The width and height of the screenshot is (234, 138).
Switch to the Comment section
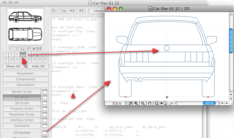(x=22, y=126)
